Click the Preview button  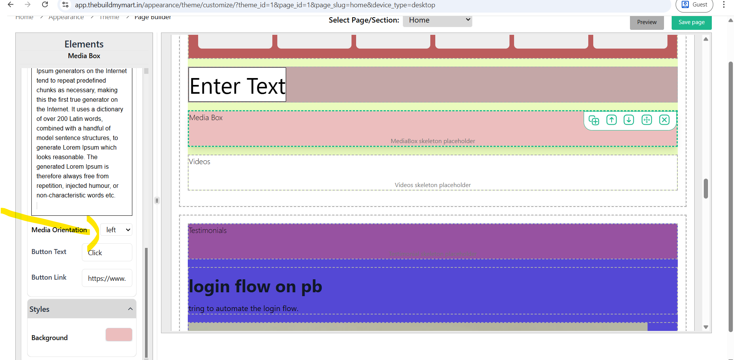(x=647, y=22)
